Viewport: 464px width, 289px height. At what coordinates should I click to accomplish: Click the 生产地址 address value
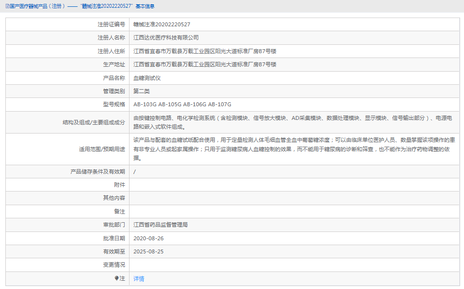coord(205,64)
